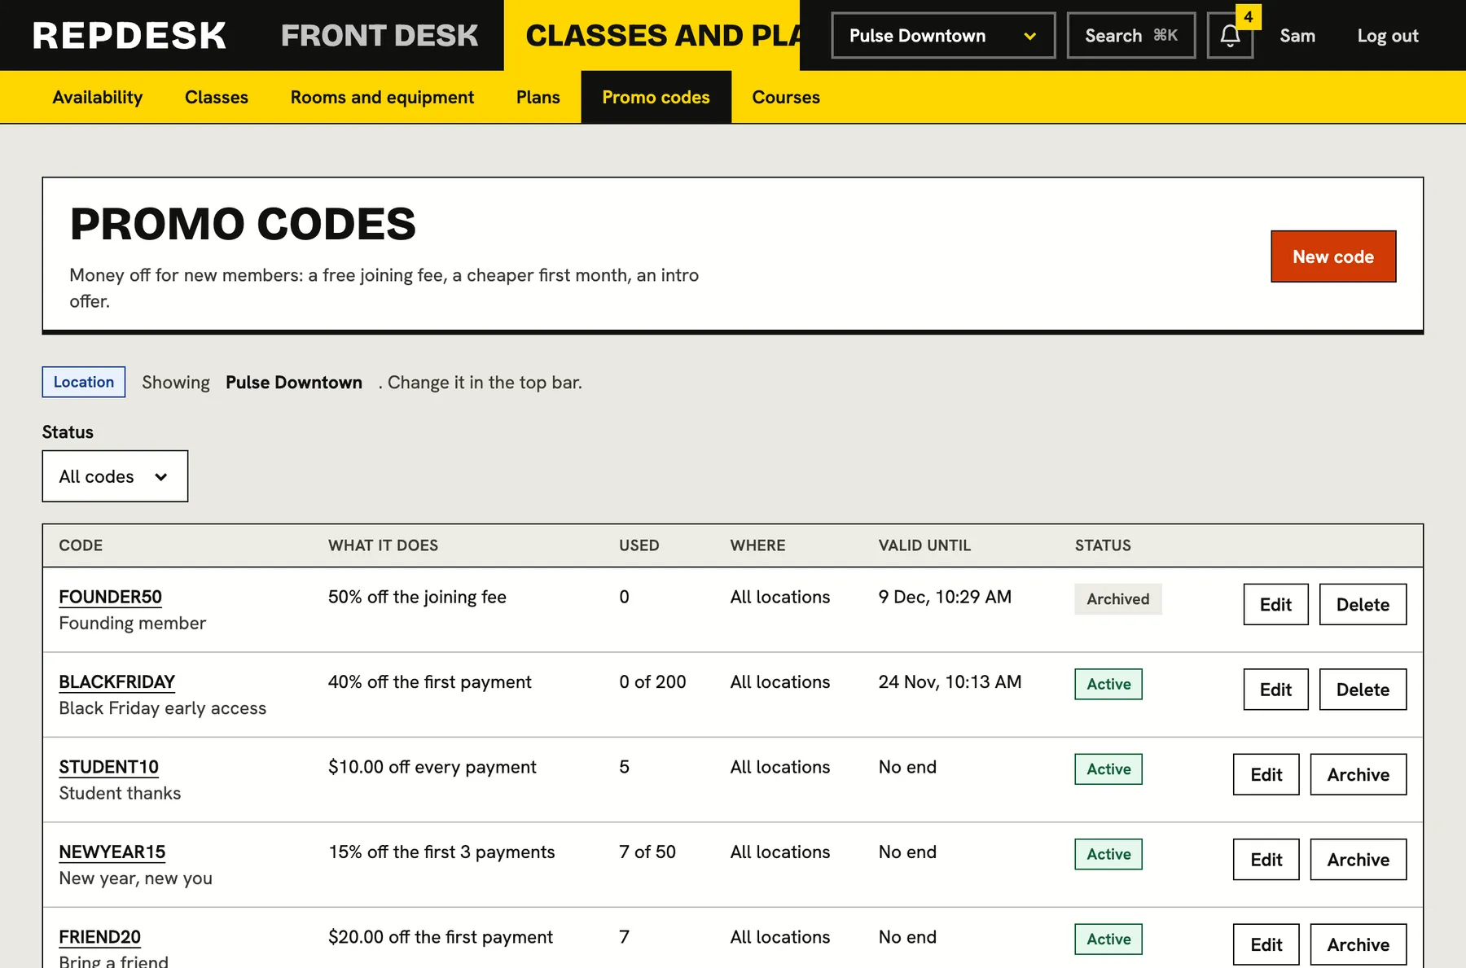Click "15% off the first 3 payments" text
Viewport: 1466px width, 968px height.
pyautogui.click(x=441, y=852)
